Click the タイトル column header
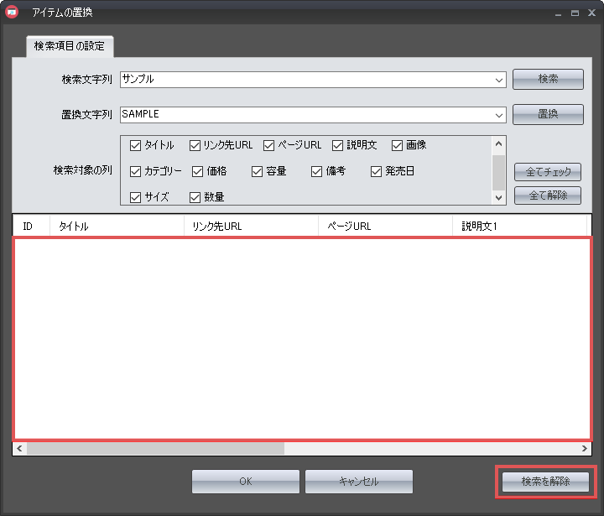This screenshot has height=516, width=604. 117,227
